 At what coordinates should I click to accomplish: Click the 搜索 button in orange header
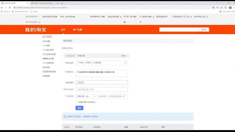(204, 29)
